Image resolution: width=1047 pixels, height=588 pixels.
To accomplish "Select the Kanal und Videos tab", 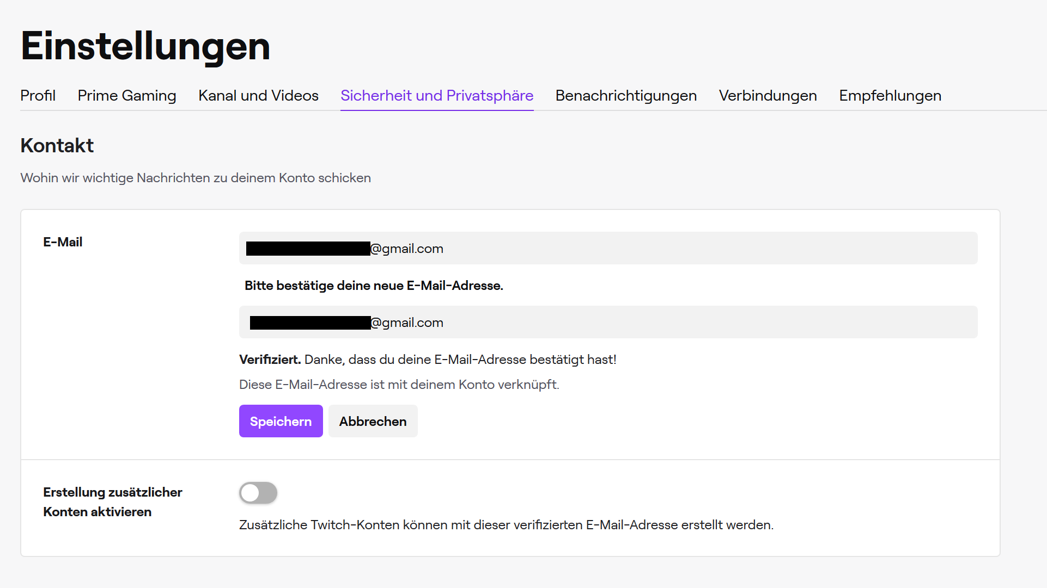I will [258, 96].
